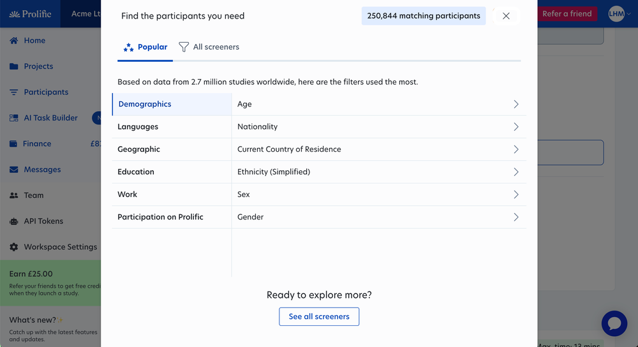Click the Ready to explore more? text
638x347 pixels.
tap(319, 295)
